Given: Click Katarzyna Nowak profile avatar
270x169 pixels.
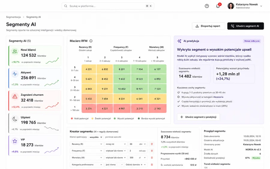Looking at the screenshot, I should pyautogui.click(x=231, y=6).
